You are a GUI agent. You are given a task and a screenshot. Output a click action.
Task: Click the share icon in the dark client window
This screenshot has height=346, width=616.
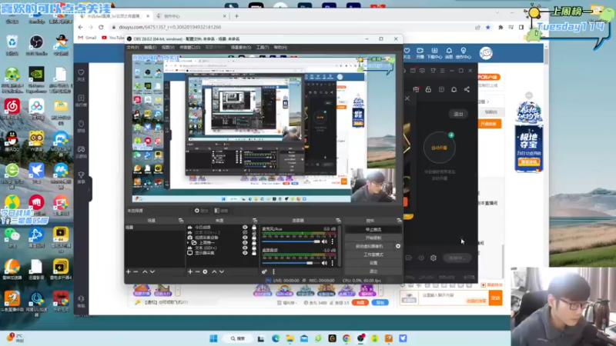pos(467,89)
